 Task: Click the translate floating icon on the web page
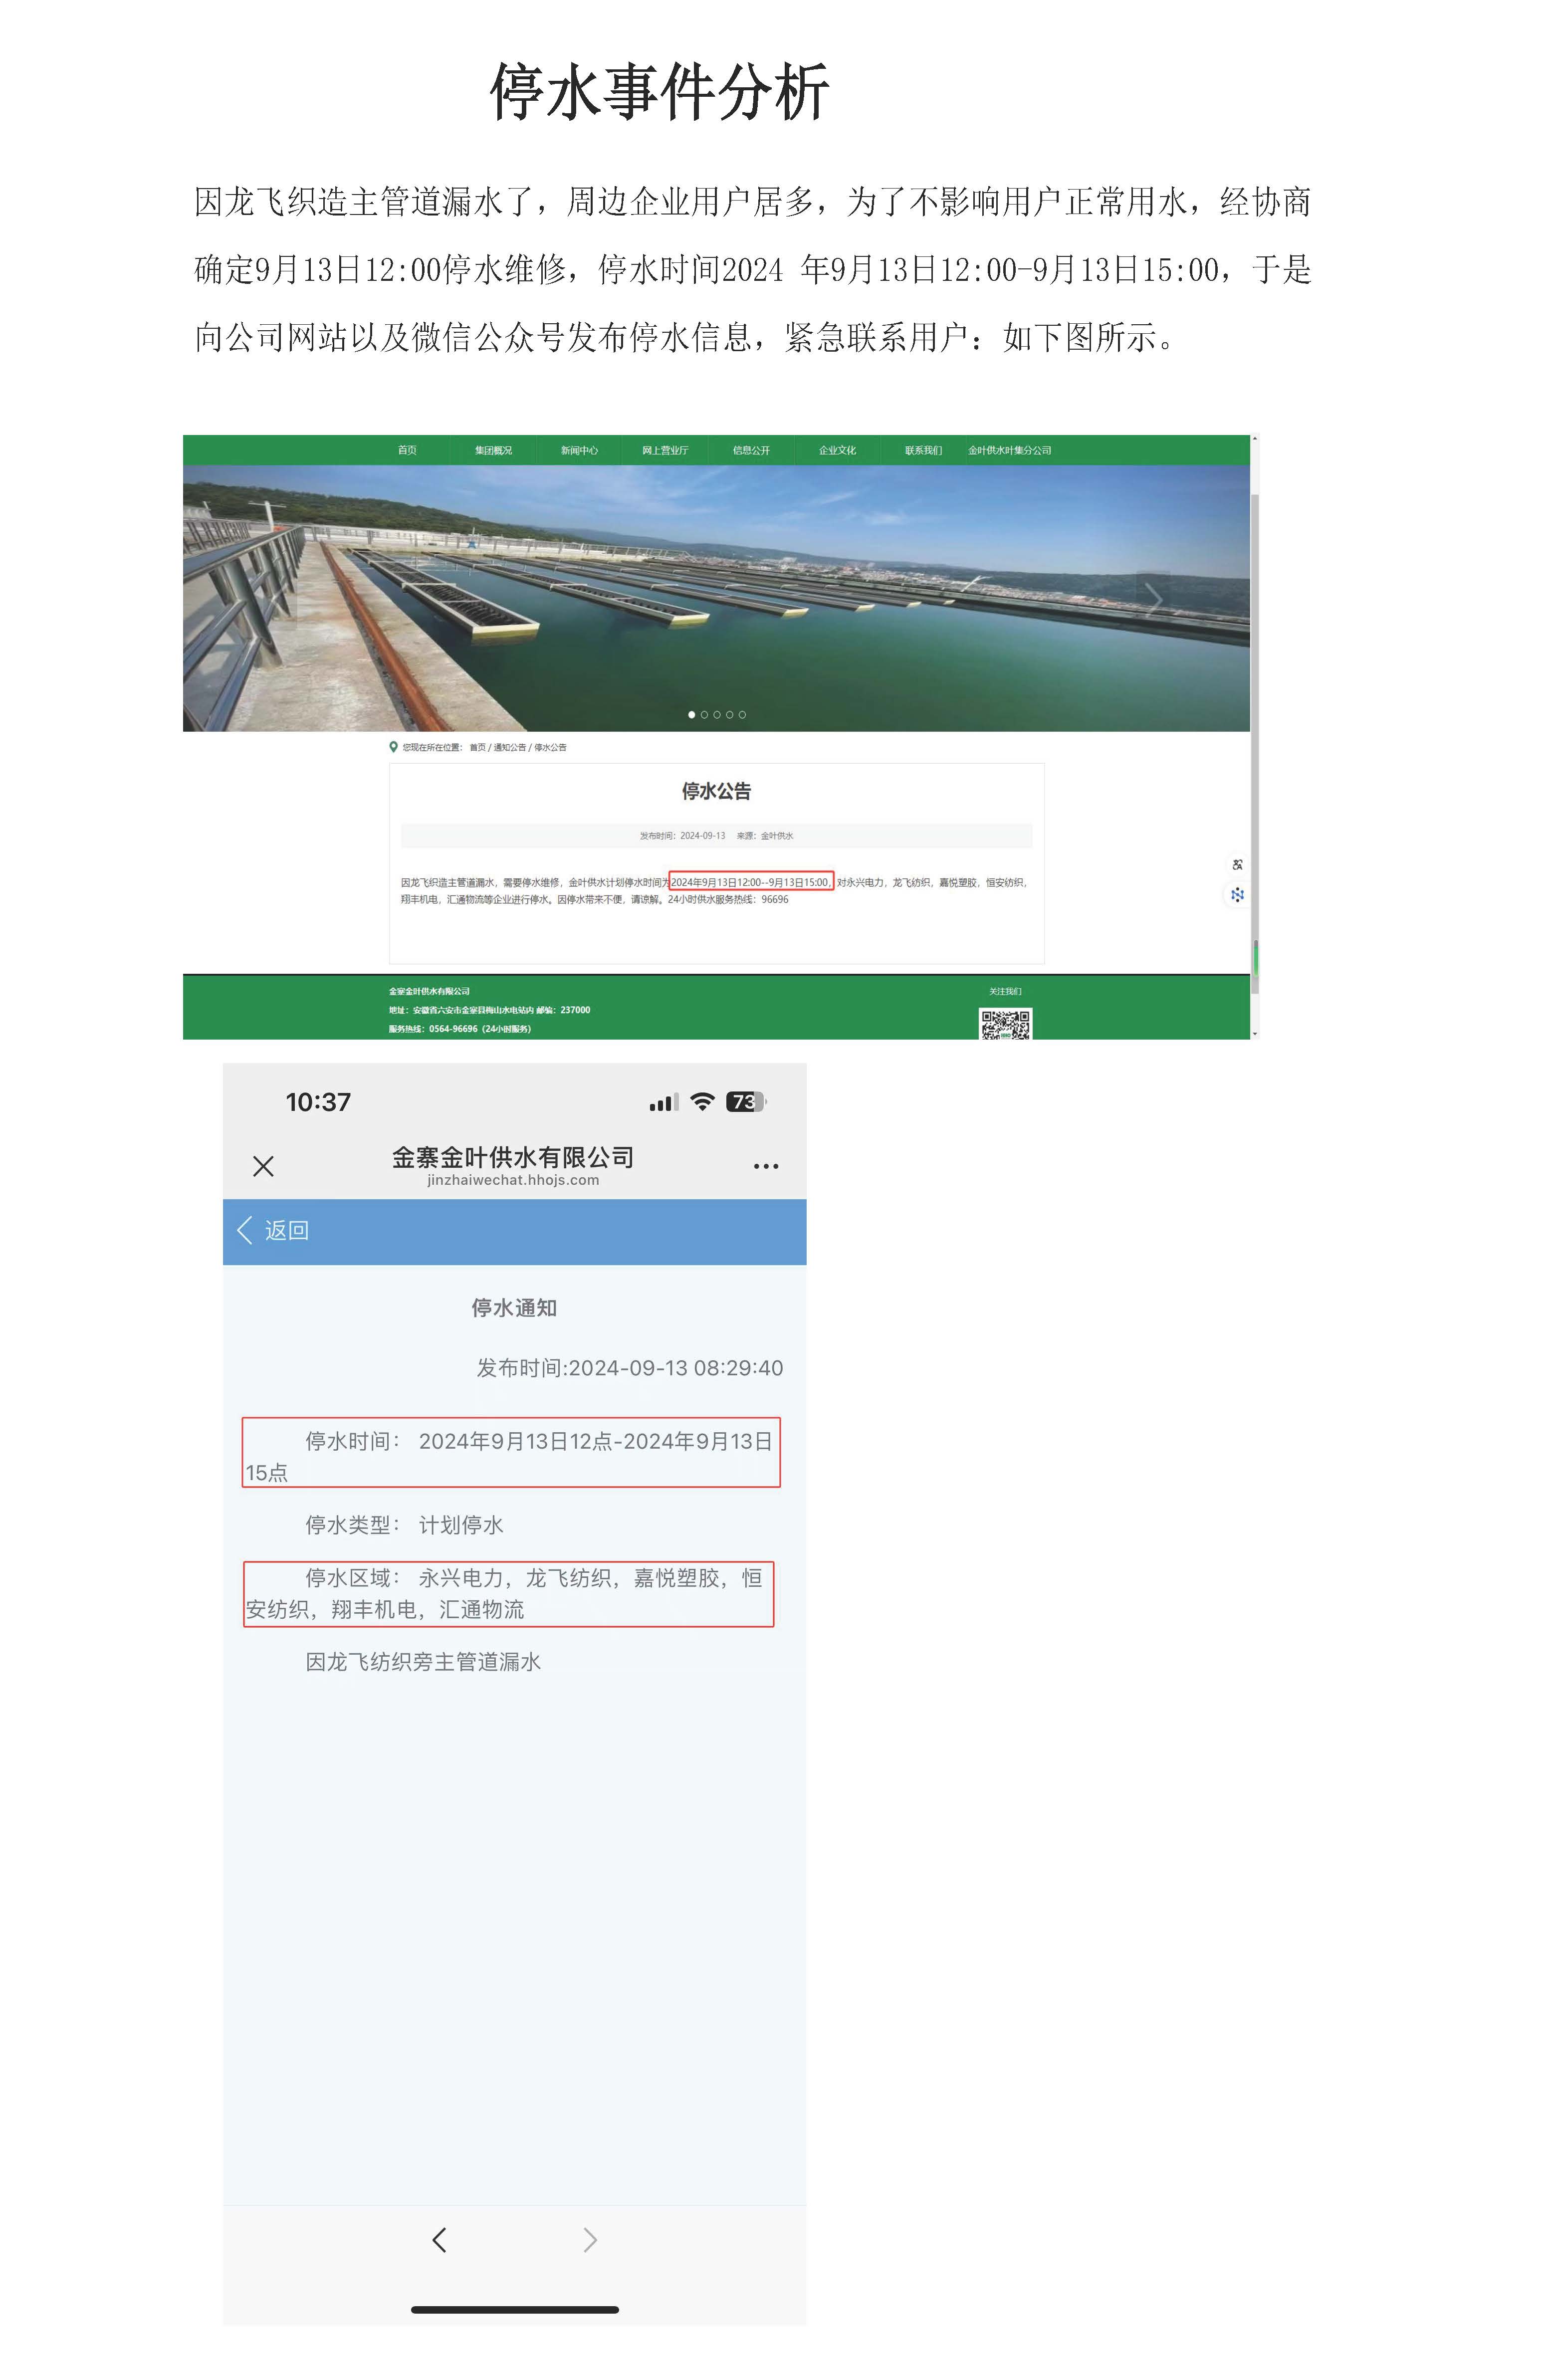(1237, 864)
